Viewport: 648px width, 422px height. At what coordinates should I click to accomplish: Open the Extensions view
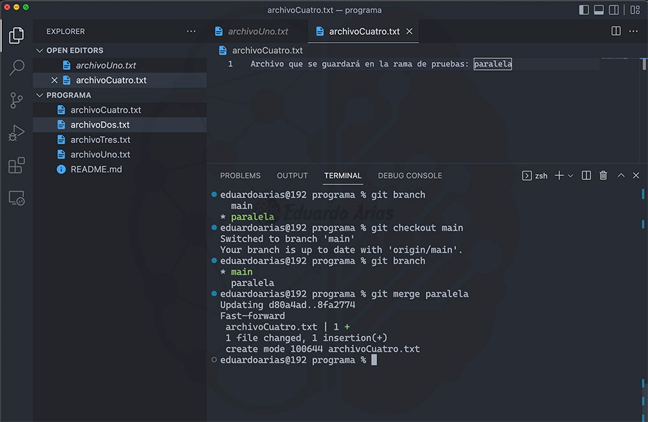pos(16,166)
